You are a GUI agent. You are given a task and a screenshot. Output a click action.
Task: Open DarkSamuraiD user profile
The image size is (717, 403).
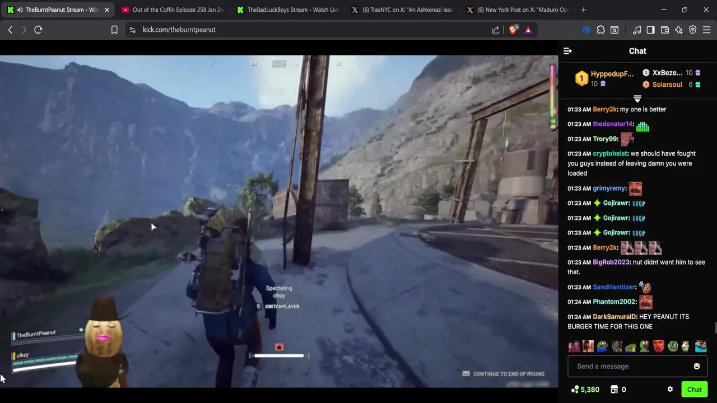pyautogui.click(x=615, y=316)
